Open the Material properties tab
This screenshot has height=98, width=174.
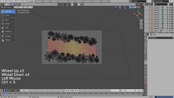point(146,78)
